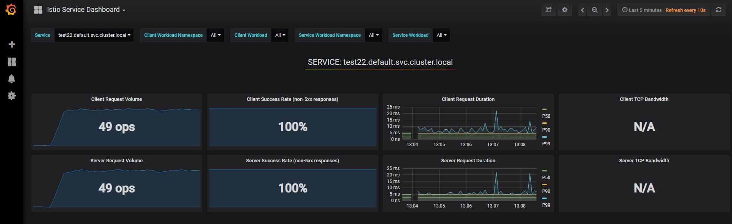Click the Client Workload label
The height and width of the screenshot is (224, 732).
[251, 35]
